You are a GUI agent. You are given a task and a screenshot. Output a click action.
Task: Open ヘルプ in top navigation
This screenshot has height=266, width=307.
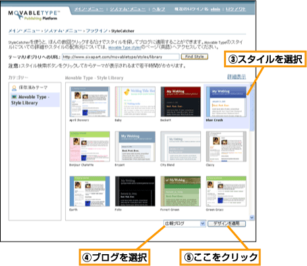click(x=159, y=9)
